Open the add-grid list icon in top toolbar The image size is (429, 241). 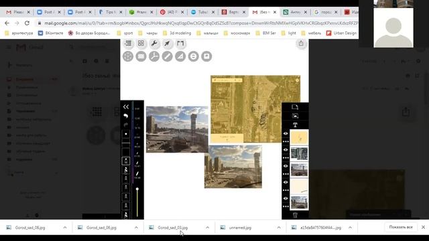pos(128,43)
